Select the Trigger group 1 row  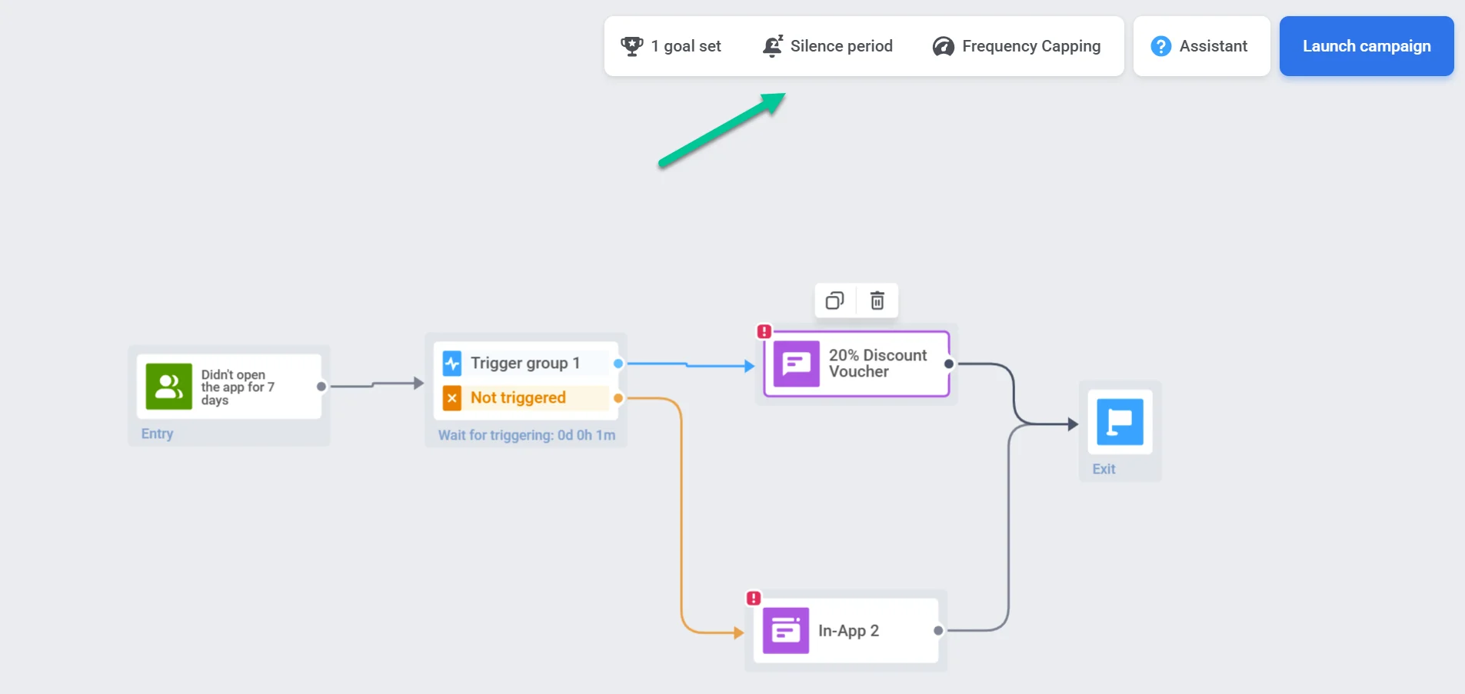click(x=525, y=363)
